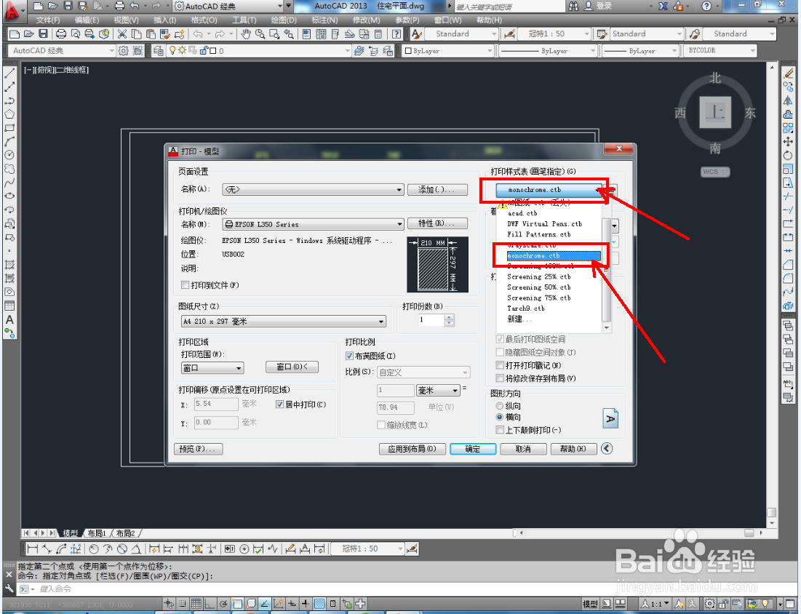Viewport: 801px width, 614px height.
Task: Select the Rectangle tool in draw toolbar
Action: [9, 128]
